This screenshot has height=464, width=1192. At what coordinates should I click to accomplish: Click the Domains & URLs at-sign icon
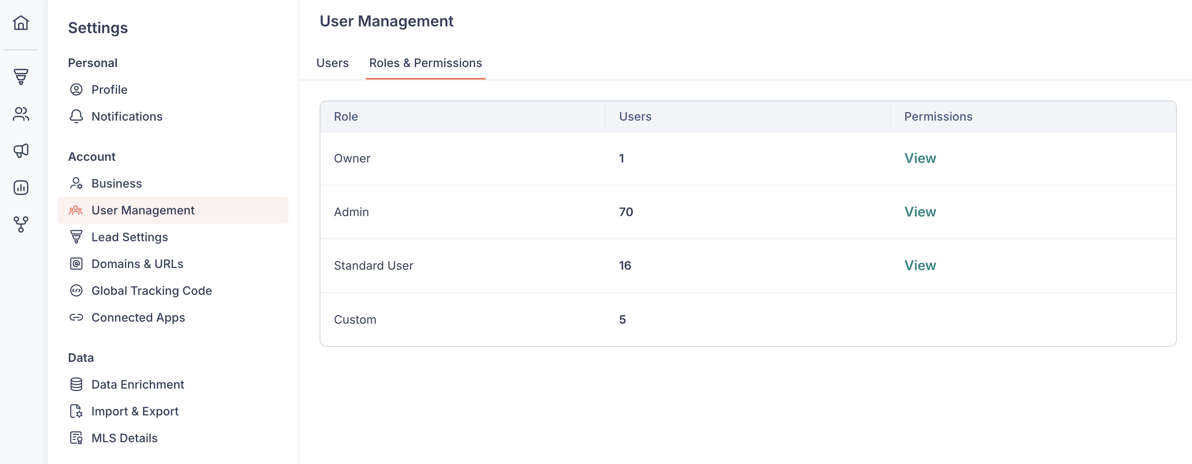tap(76, 264)
